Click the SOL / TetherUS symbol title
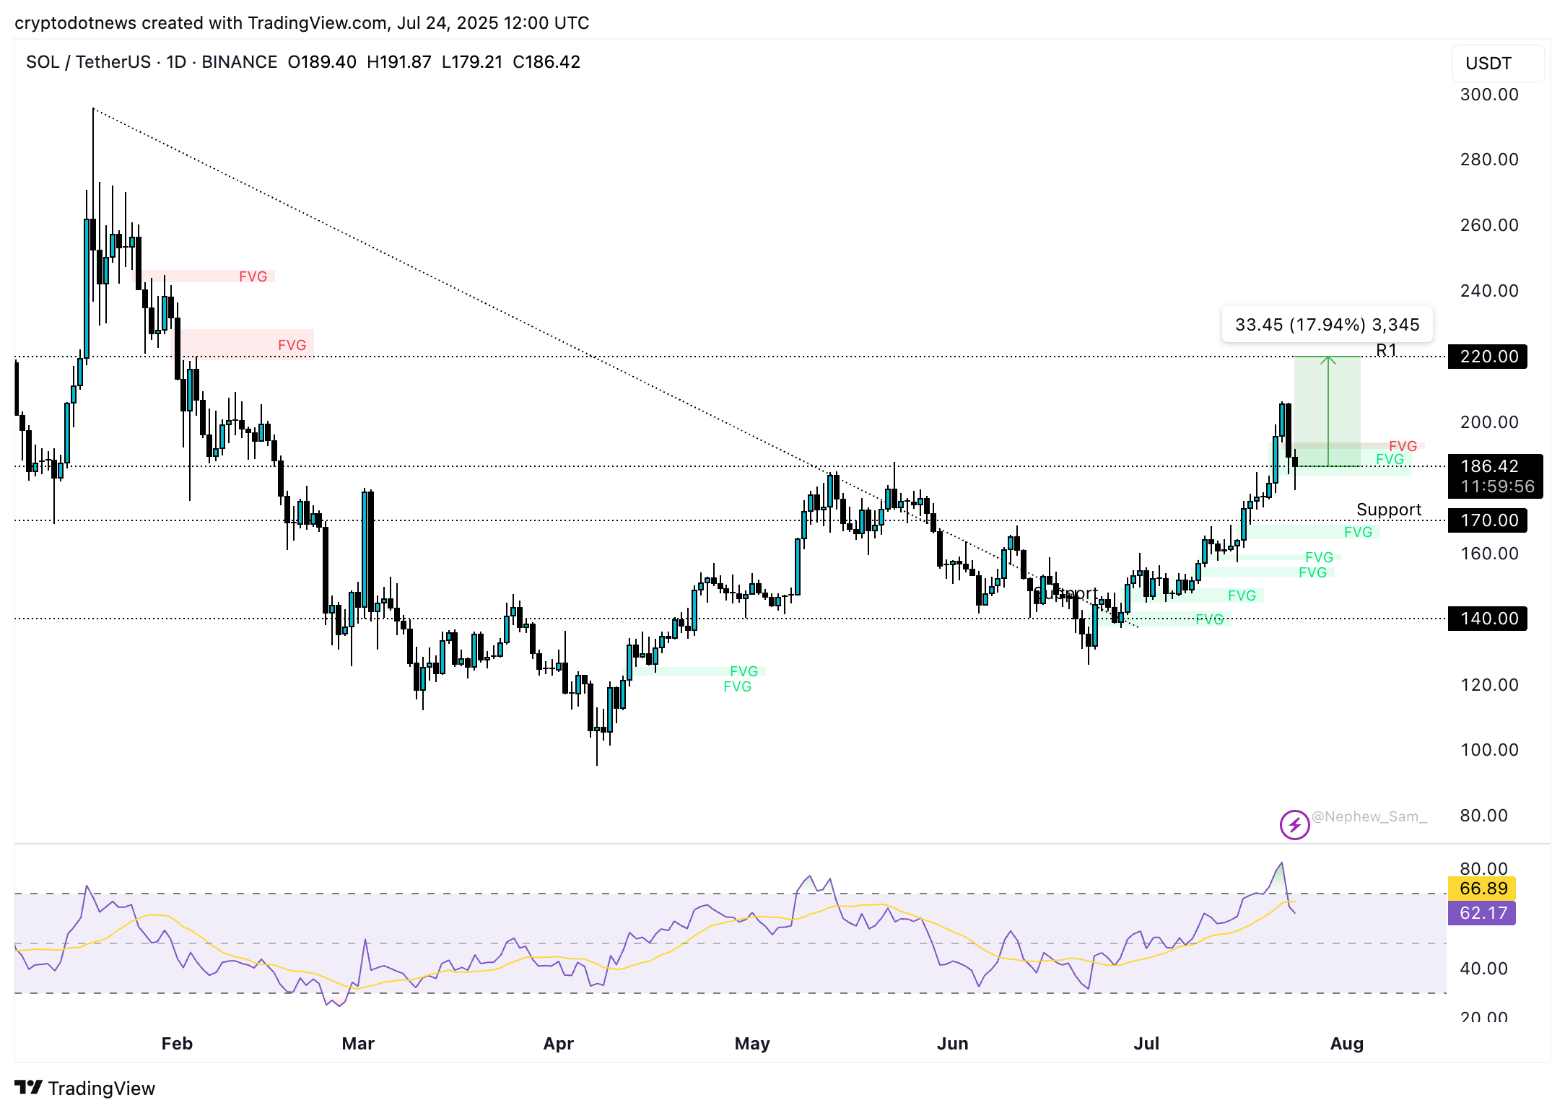The image size is (1565, 1113). (88, 62)
